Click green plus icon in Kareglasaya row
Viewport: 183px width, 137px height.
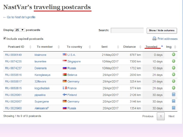click(174, 75)
